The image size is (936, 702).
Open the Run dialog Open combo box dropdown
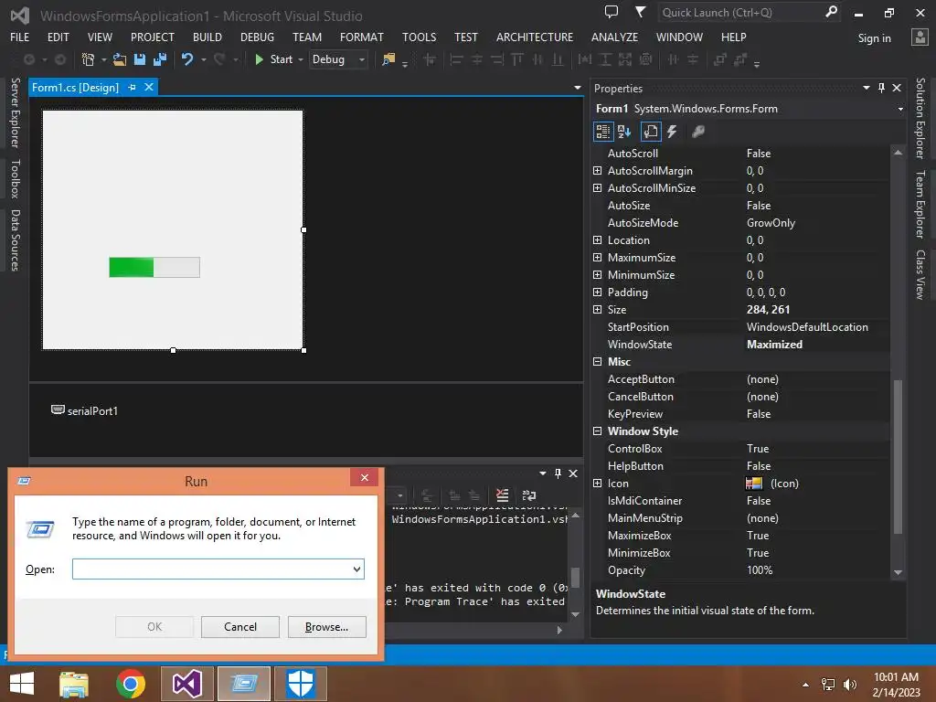coord(357,569)
